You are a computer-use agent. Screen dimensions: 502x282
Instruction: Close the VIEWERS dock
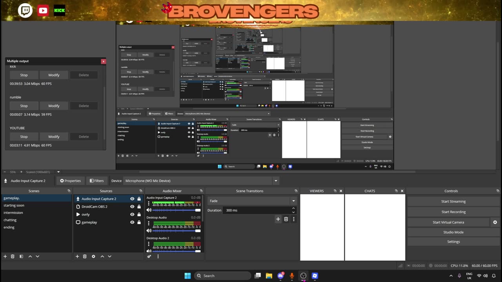[x=341, y=191]
